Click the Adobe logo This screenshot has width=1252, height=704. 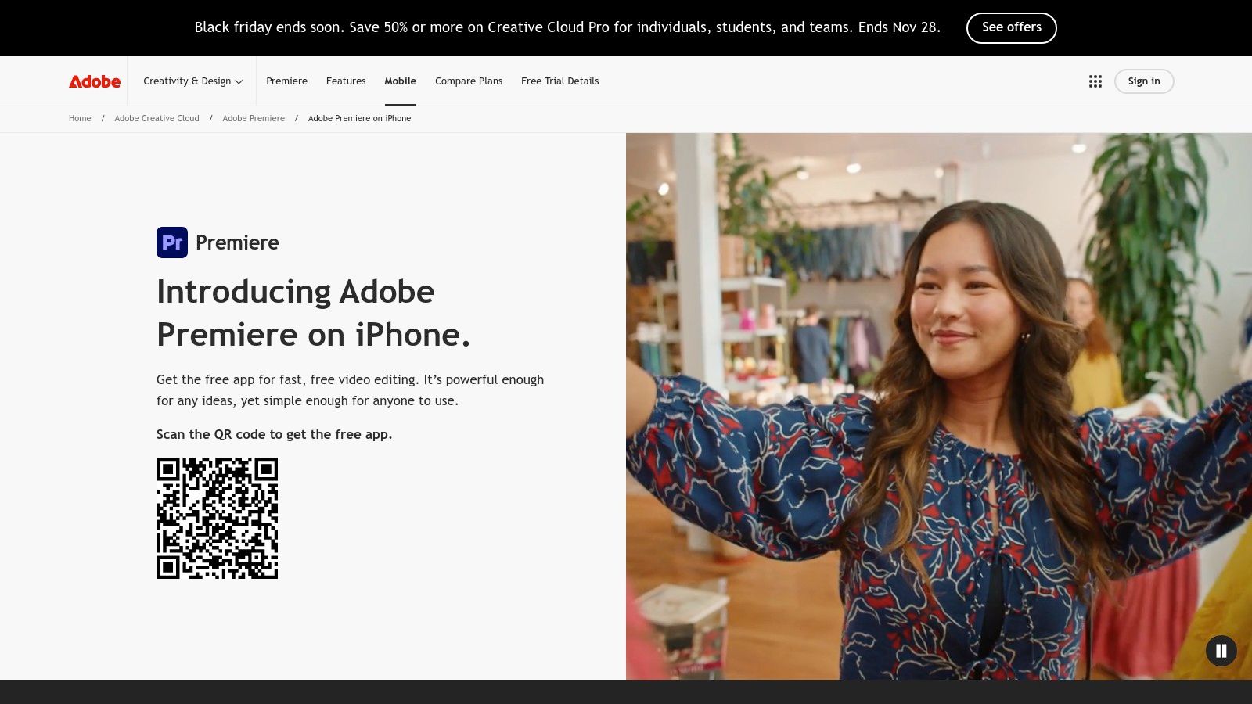(x=94, y=81)
